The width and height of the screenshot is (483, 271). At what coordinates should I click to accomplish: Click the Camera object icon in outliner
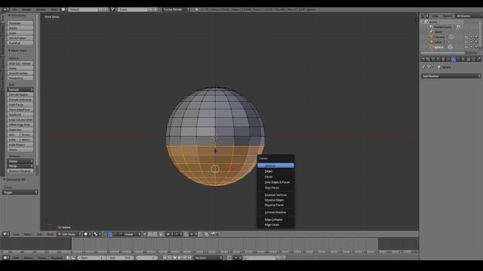pos(432,37)
